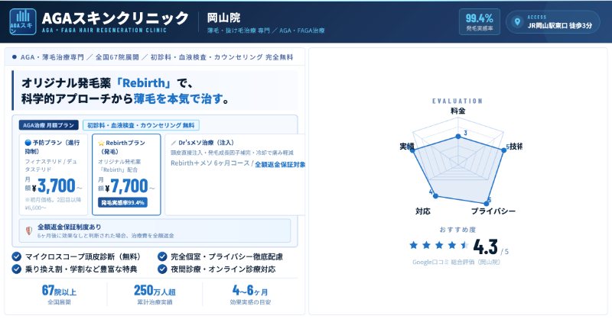Click the half-filled fifth rating star
The image size is (612, 319).
point(464,246)
